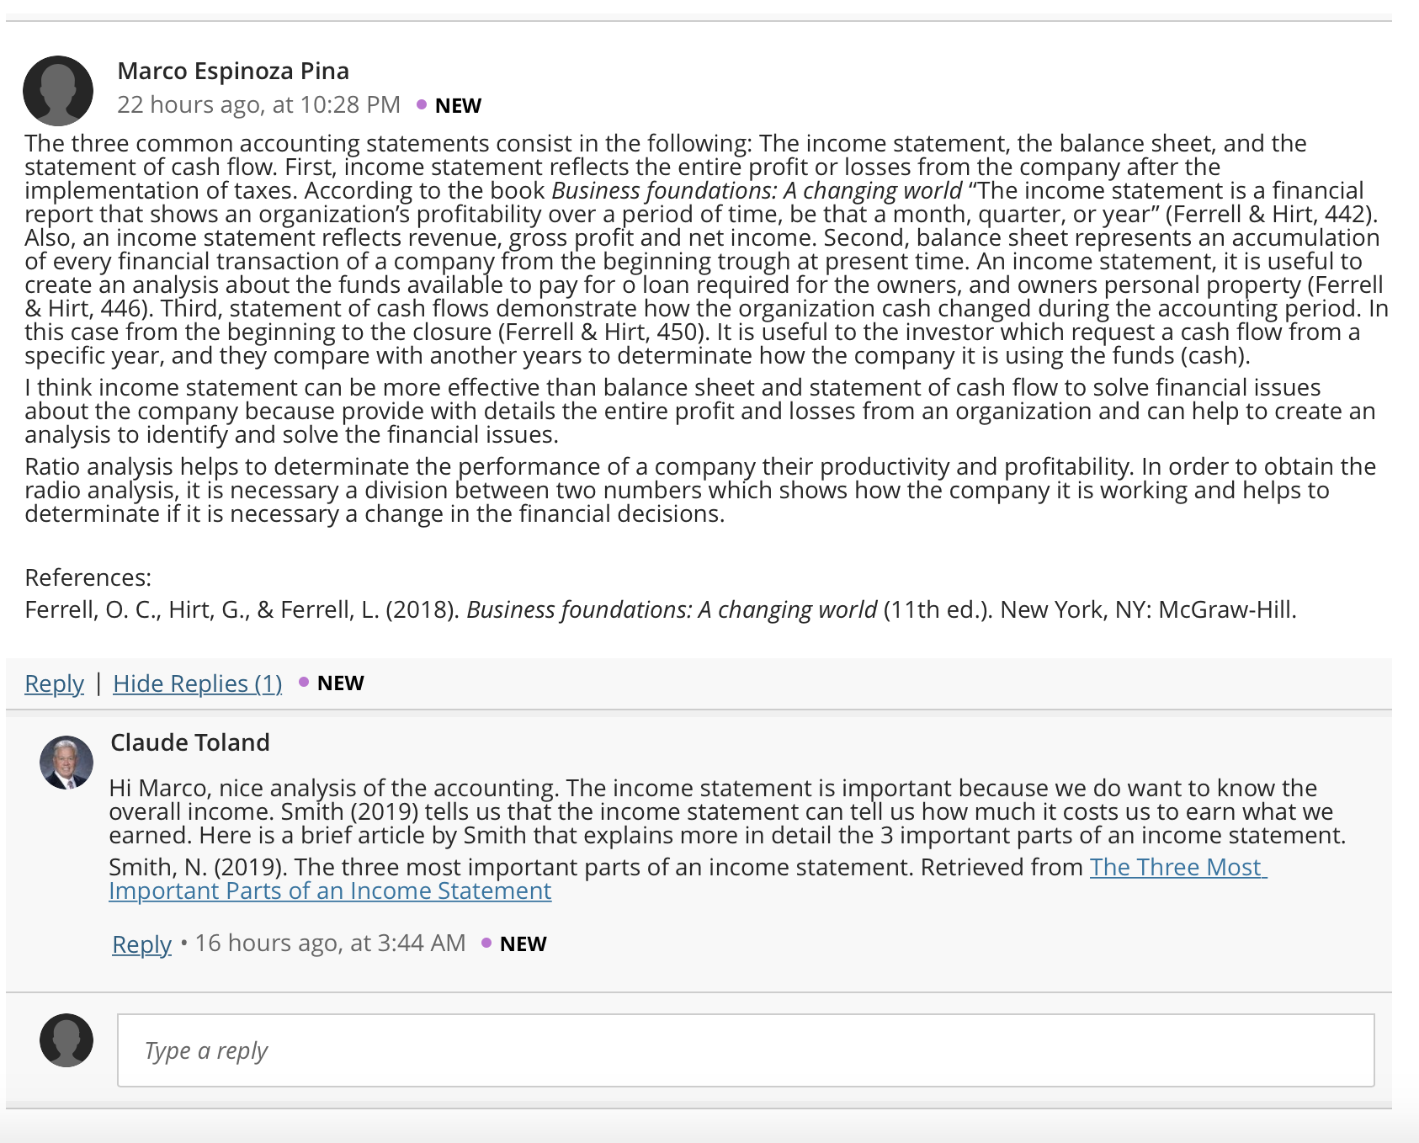This screenshot has height=1143, width=1419.
Task: Select the blank avatar beside the reply box
Action: (66, 1040)
